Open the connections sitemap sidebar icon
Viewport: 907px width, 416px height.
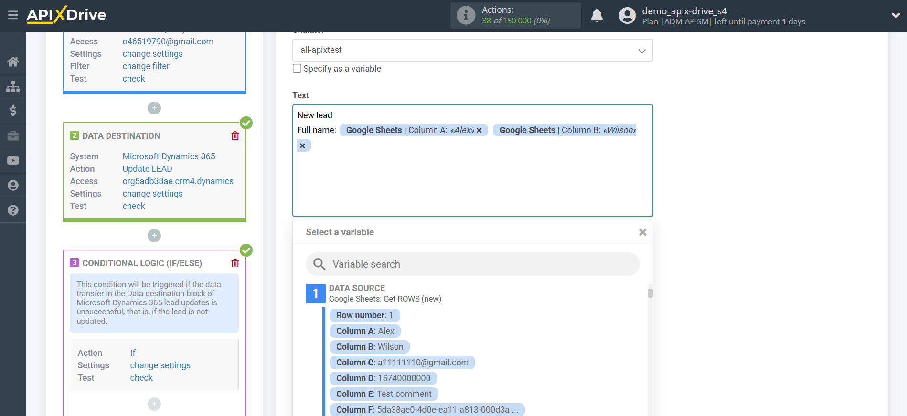[x=13, y=86]
